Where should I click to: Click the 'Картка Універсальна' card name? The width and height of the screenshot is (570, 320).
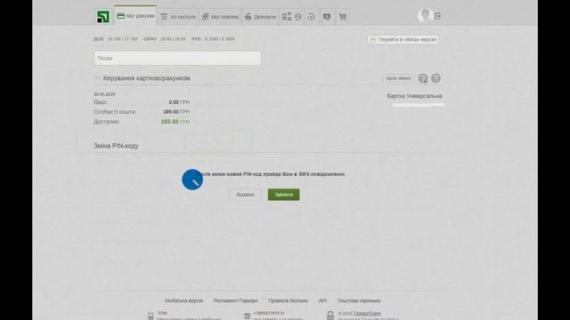(x=414, y=96)
